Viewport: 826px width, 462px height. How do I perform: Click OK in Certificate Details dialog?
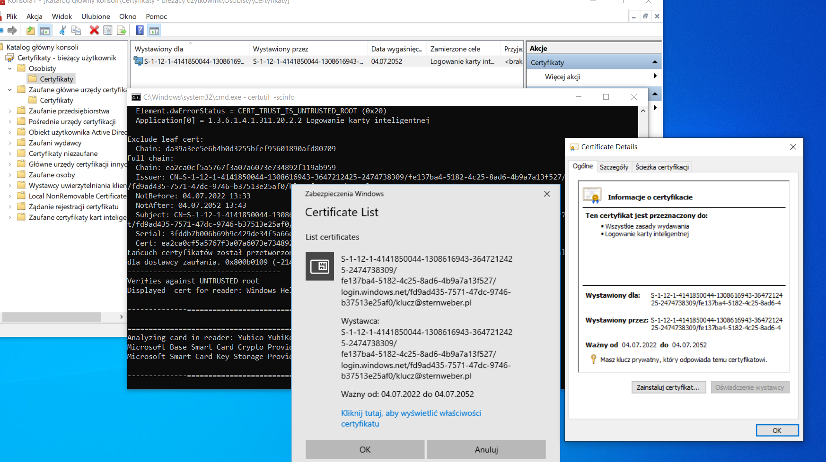point(777,430)
